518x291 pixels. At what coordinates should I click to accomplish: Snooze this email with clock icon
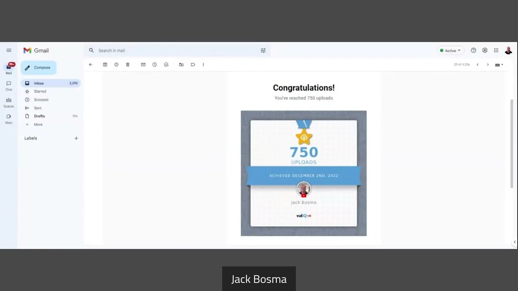155,65
